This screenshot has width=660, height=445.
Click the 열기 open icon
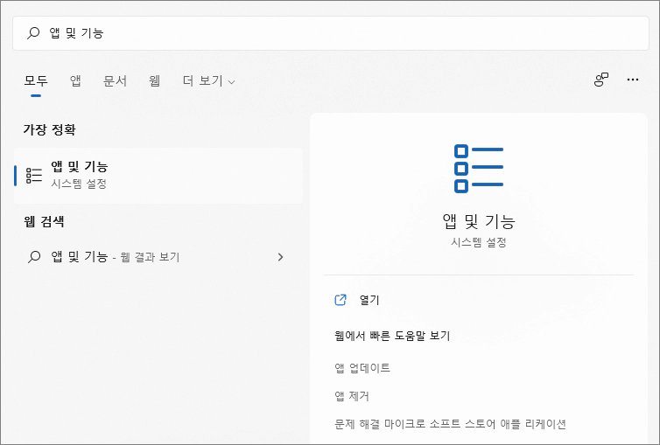point(341,300)
